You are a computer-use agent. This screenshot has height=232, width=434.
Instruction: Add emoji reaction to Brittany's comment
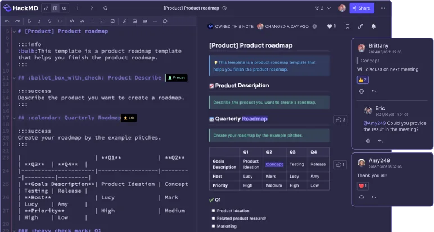(361, 91)
